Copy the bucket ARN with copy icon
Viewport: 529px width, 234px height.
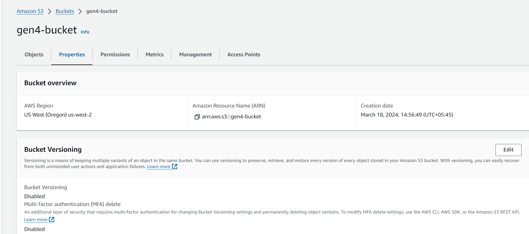197,117
